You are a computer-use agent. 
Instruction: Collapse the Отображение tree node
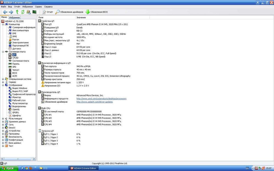click(x=3, y=85)
